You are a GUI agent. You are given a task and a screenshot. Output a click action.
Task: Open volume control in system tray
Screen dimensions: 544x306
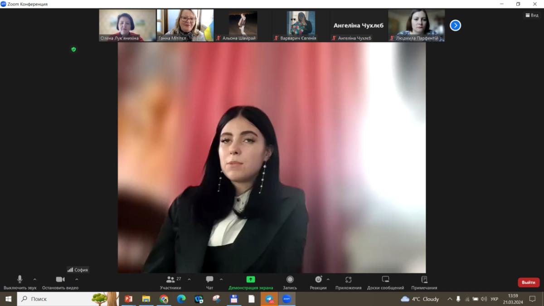tap(484, 299)
